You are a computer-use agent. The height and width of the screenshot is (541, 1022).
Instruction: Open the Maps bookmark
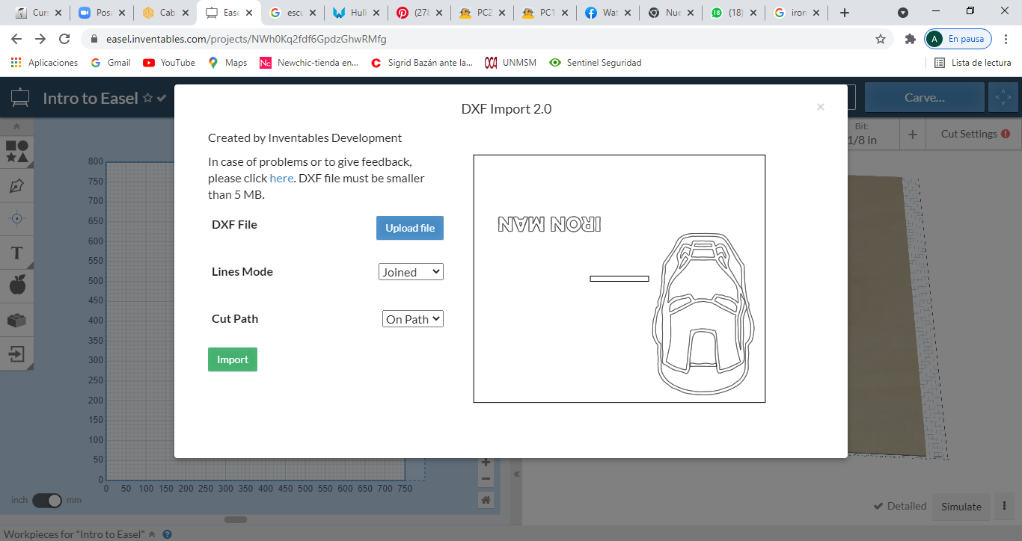[227, 63]
